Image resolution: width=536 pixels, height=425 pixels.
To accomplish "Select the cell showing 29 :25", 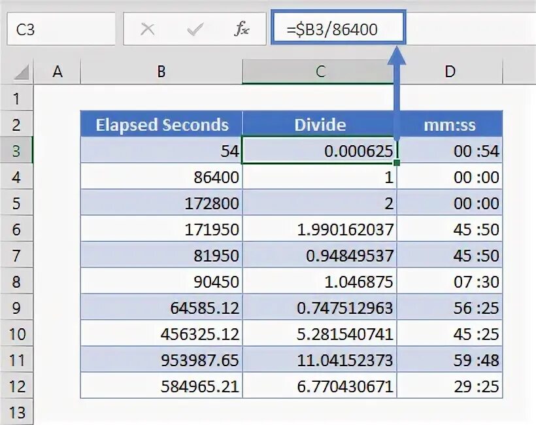I will pos(450,386).
